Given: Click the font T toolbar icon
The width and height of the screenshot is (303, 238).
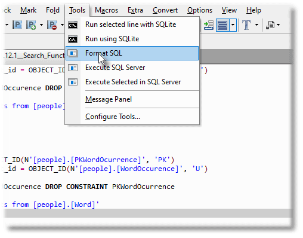Looking at the screenshot, I should click(246, 25).
